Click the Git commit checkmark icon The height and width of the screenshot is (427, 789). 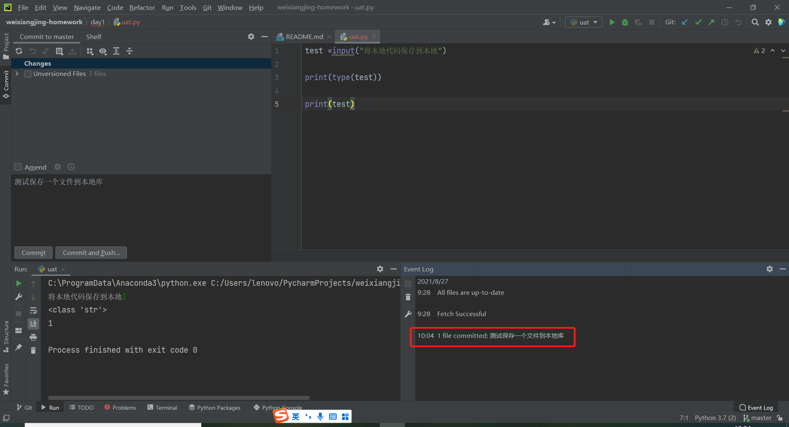pyautogui.click(x=698, y=22)
